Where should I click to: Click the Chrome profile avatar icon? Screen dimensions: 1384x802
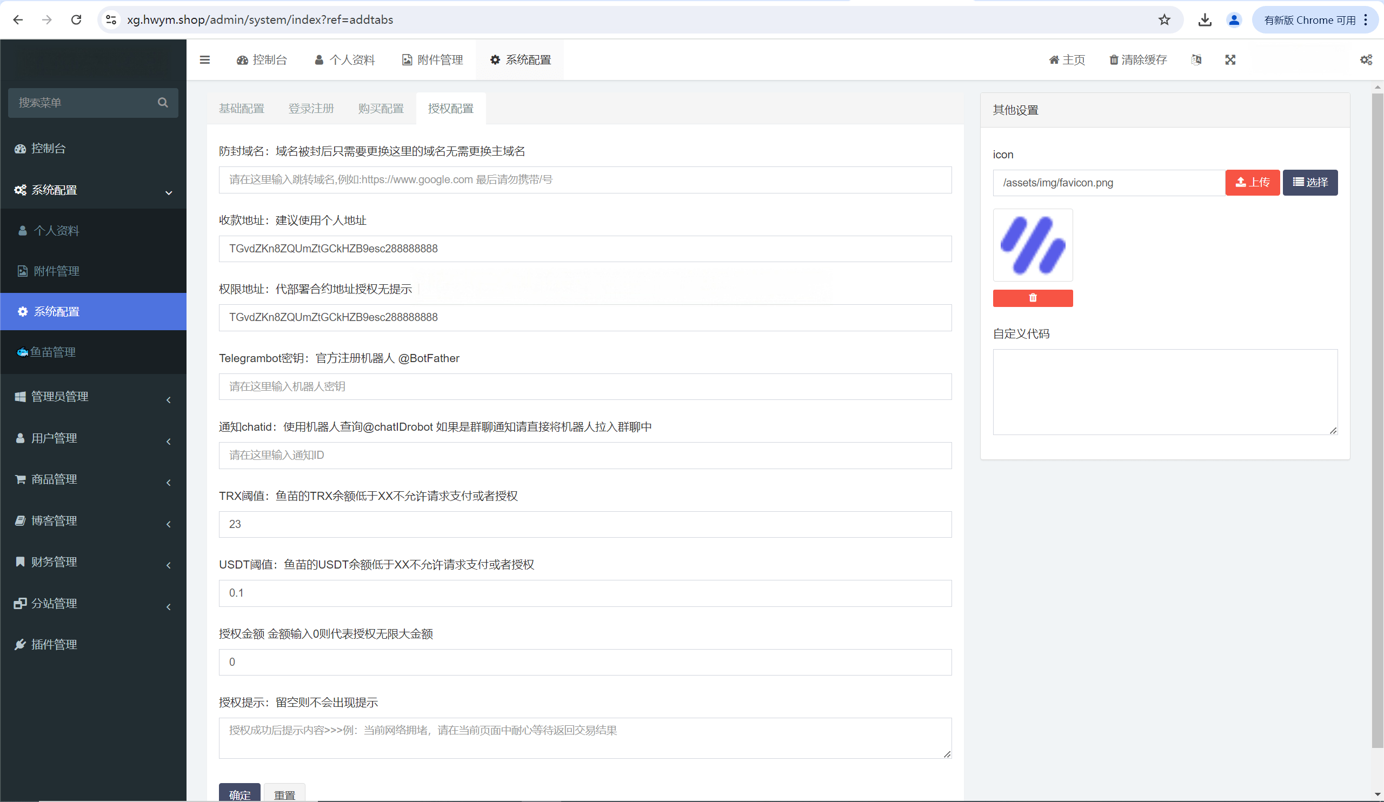pyautogui.click(x=1234, y=20)
